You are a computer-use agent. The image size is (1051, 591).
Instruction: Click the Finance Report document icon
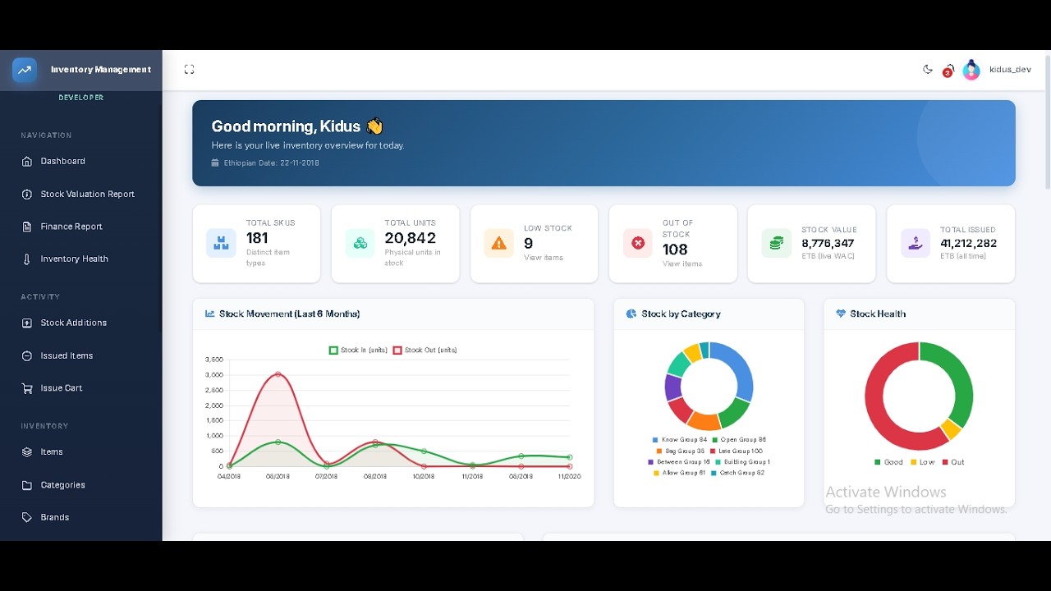click(x=27, y=227)
